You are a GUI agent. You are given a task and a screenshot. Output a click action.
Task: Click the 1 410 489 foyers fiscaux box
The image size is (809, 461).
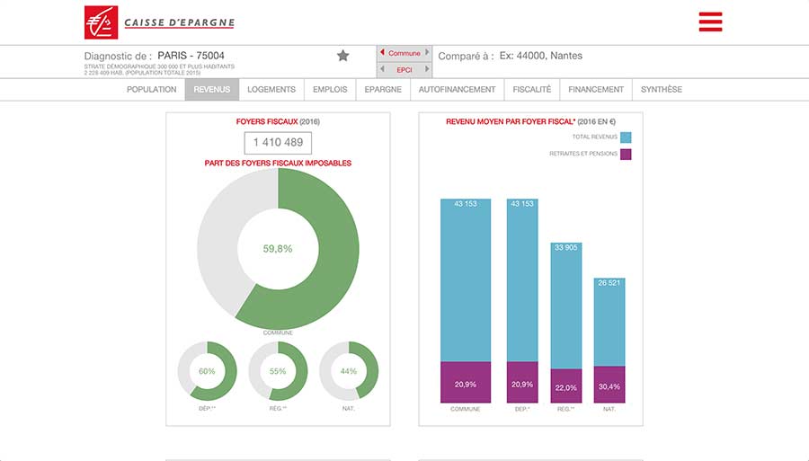[x=278, y=143]
